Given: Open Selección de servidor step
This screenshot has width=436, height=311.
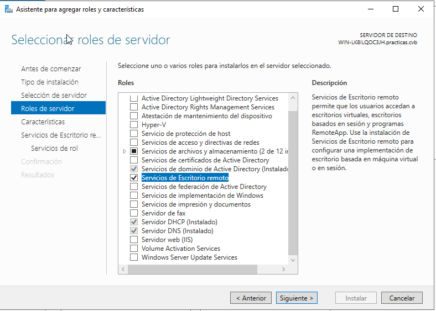Looking at the screenshot, I should [54, 96].
